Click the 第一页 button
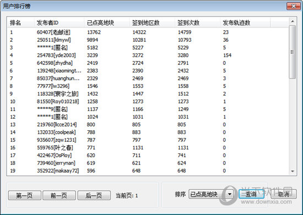 (25, 195)
